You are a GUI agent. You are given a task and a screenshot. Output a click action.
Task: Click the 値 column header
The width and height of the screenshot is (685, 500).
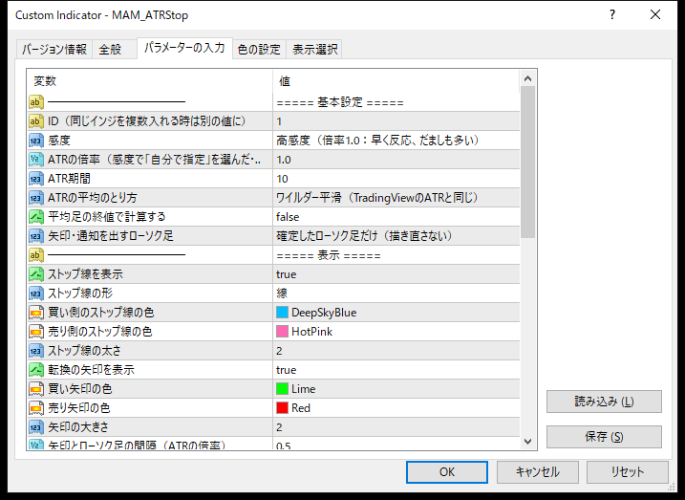[x=396, y=81]
